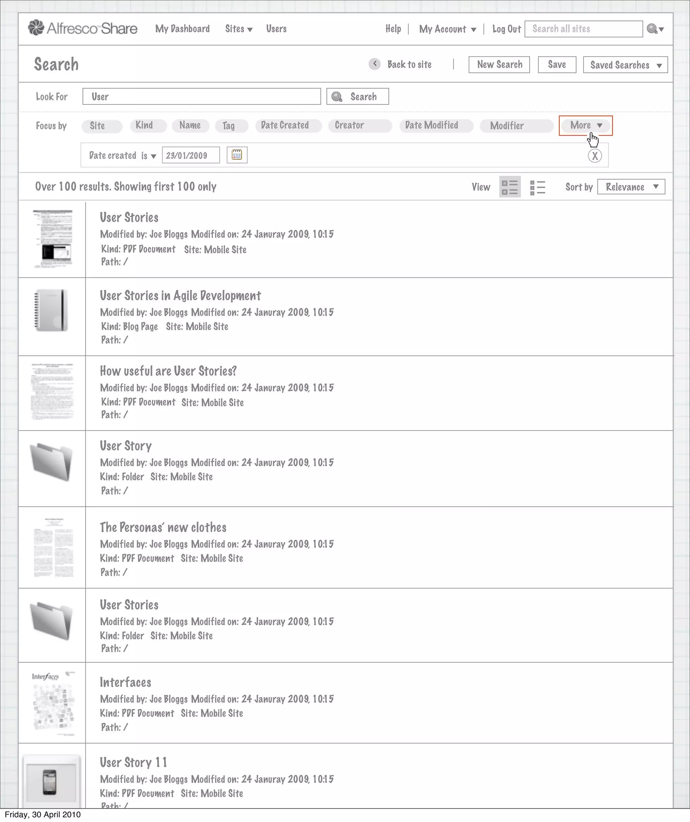The image size is (690, 822).
Task: Go to My Dashboard
Action: 182,29
